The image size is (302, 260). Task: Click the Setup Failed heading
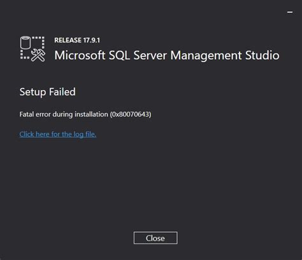pyautogui.click(x=48, y=92)
